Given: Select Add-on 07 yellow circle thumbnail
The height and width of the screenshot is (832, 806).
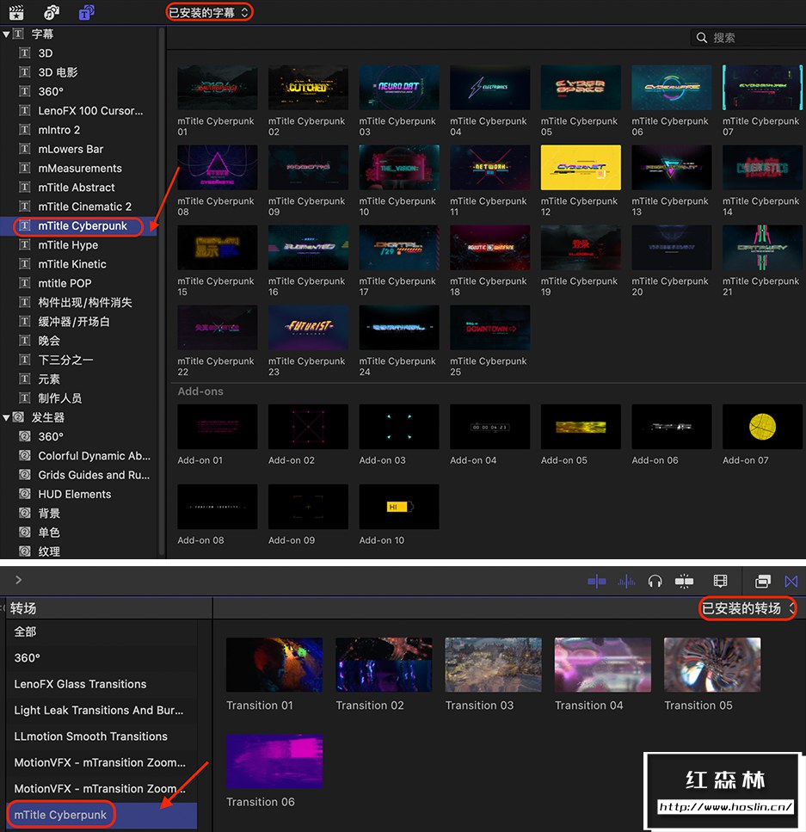Looking at the screenshot, I should tap(762, 427).
